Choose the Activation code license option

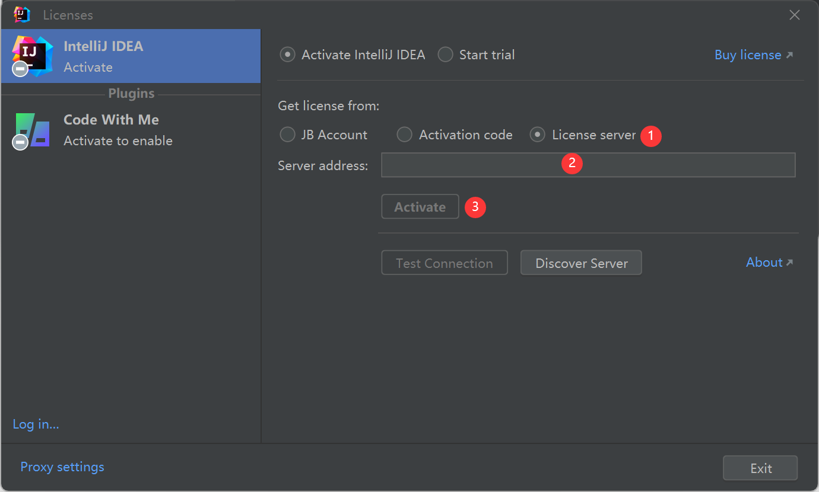coord(404,135)
